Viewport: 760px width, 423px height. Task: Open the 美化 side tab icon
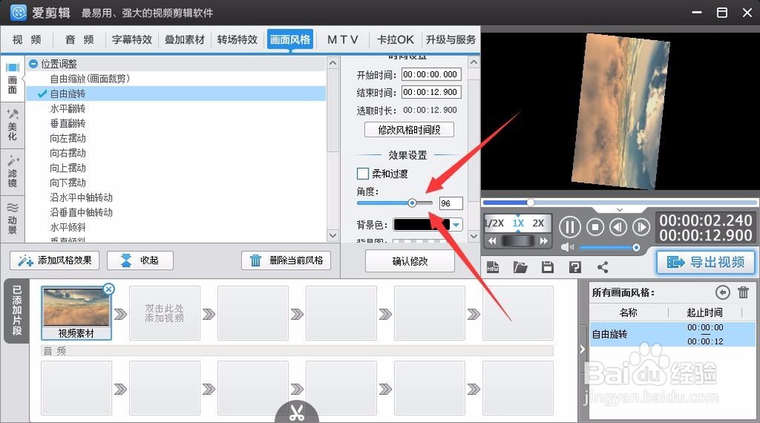tap(12, 125)
